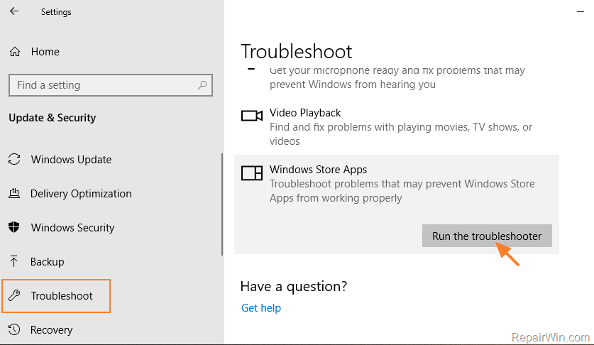Go to Windows Security settings
This screenshot has height=345, width=594.
click(x=72, y=228)
